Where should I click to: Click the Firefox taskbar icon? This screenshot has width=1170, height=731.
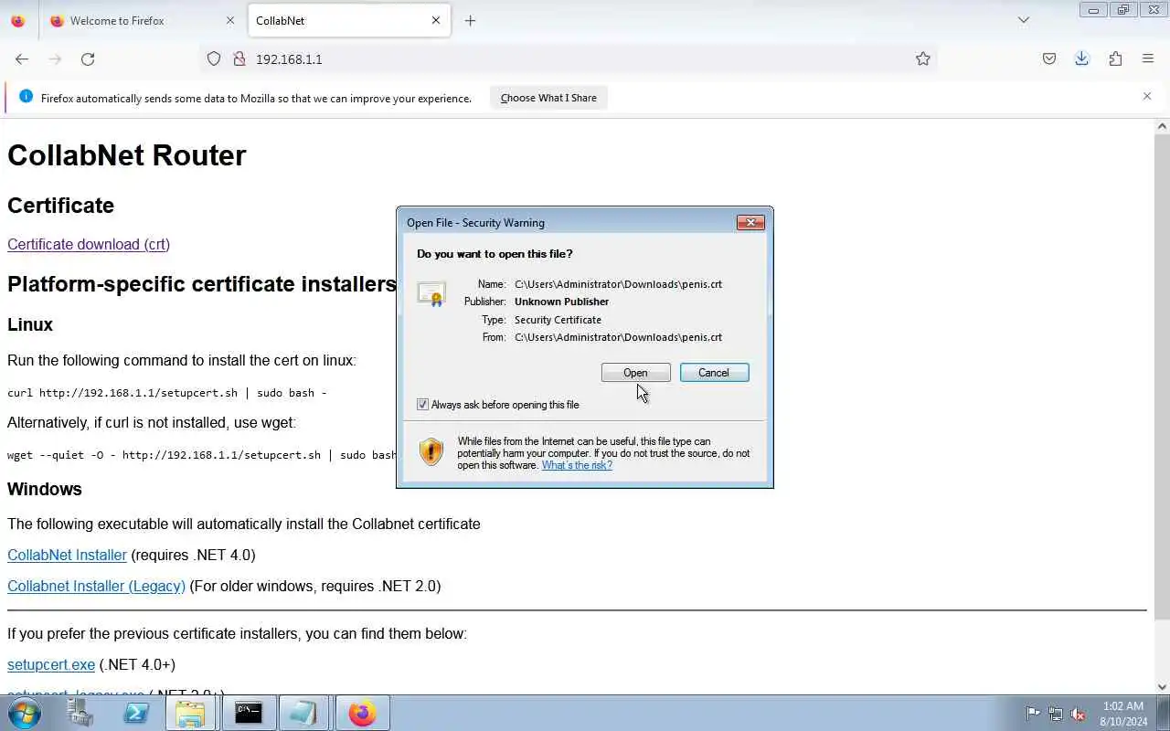pos(362,713)
